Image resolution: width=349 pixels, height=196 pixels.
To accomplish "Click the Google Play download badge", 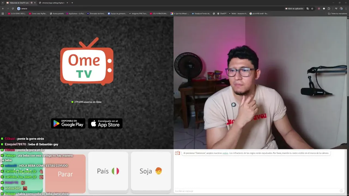I will click(x=68, y=123).
